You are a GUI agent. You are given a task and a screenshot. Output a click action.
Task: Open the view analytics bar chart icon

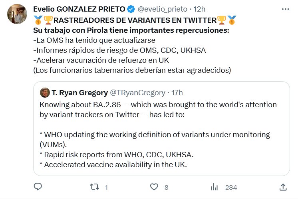(214, 187)
